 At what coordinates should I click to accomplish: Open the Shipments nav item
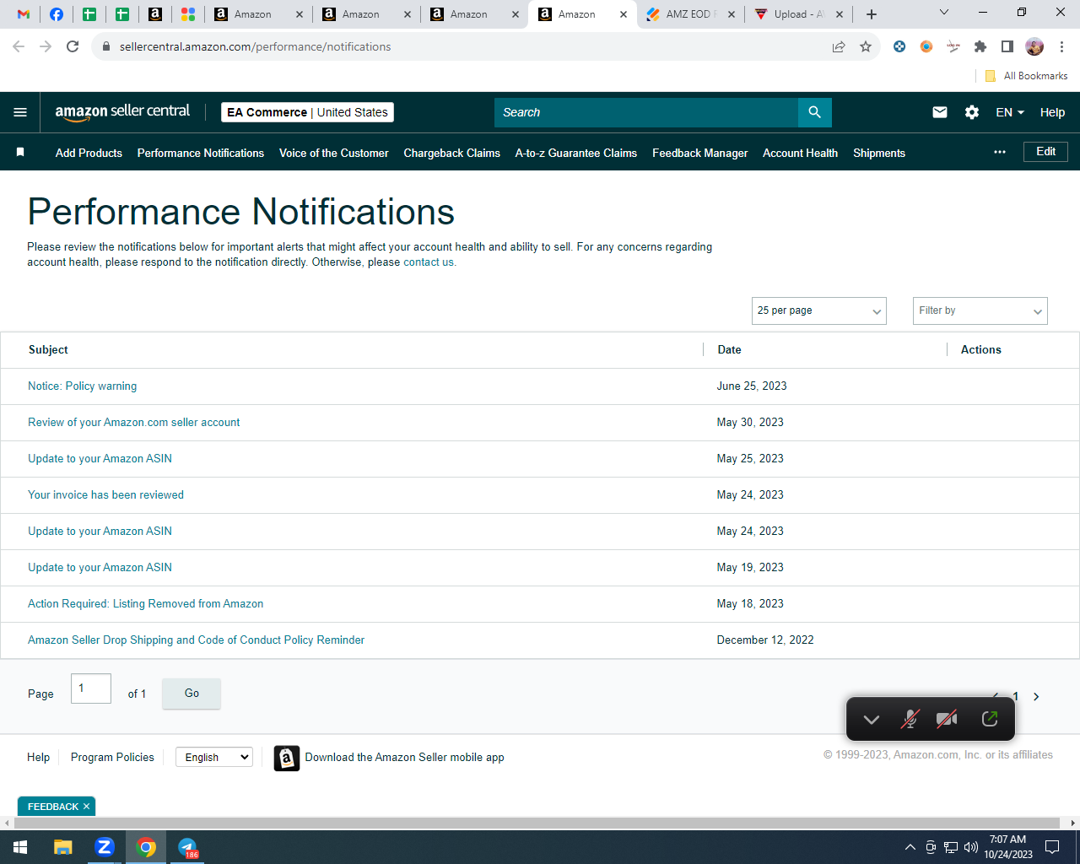coord(879,153)
